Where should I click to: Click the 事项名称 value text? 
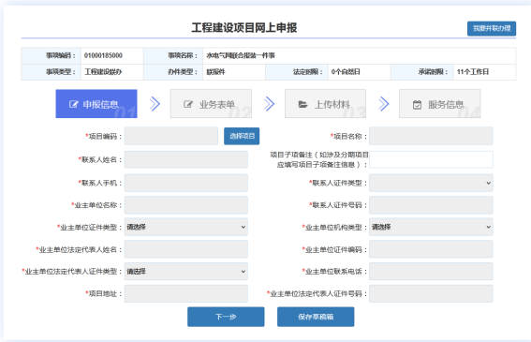click(241, 55)
